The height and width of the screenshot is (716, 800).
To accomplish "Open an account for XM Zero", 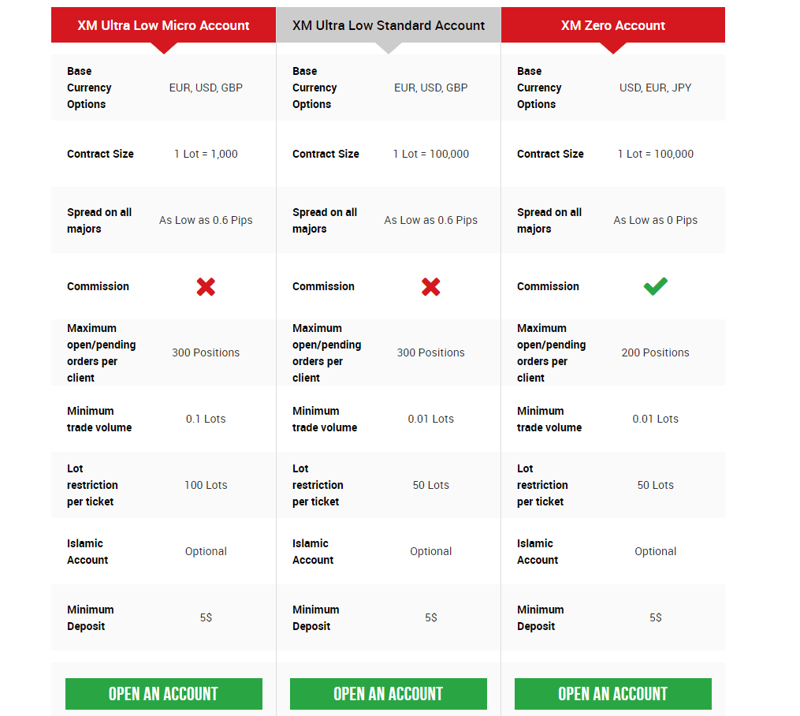I will (x=613, y=694).
